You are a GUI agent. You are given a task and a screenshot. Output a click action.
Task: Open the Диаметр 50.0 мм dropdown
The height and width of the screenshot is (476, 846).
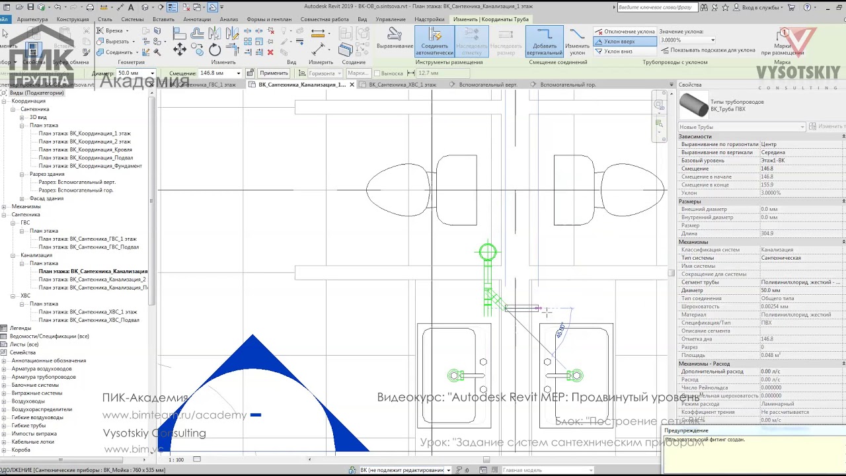tap(153, 73)
